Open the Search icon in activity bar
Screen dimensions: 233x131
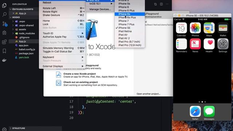4,15
